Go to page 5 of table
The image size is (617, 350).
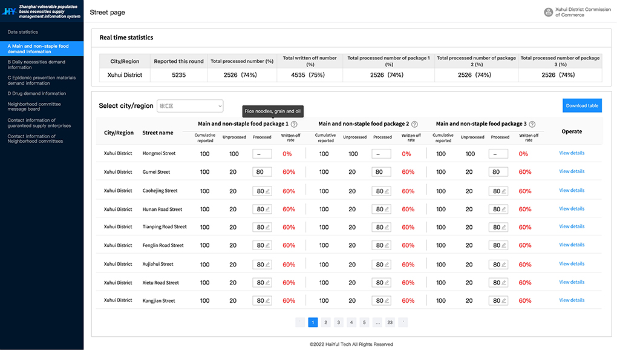(x=364, y=322)
